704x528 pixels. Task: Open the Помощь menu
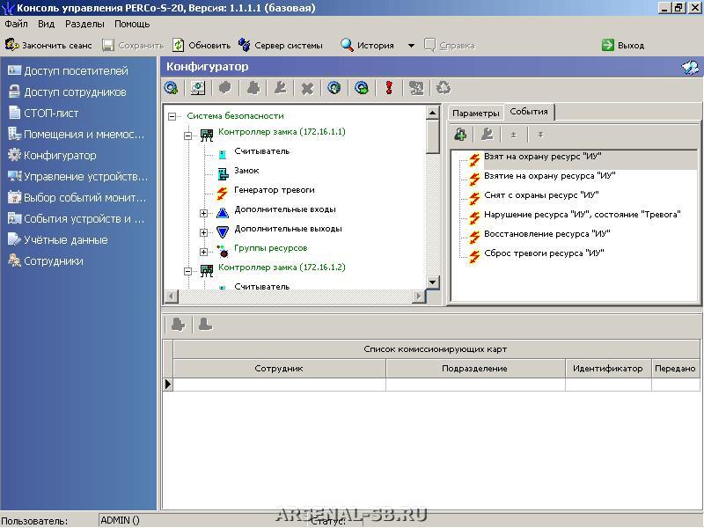click(x=131, y=24)
